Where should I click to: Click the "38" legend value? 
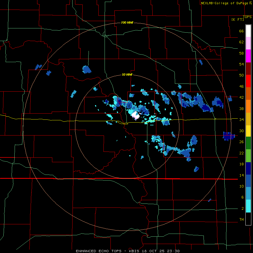coord(241,109)
